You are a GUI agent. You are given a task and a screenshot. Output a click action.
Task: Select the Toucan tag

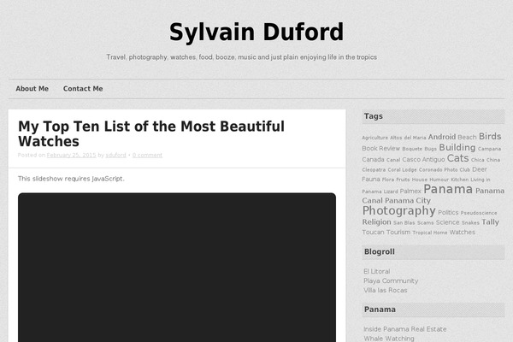click(x=373, y=232)
